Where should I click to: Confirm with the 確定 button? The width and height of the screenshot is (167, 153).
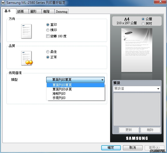111,148
